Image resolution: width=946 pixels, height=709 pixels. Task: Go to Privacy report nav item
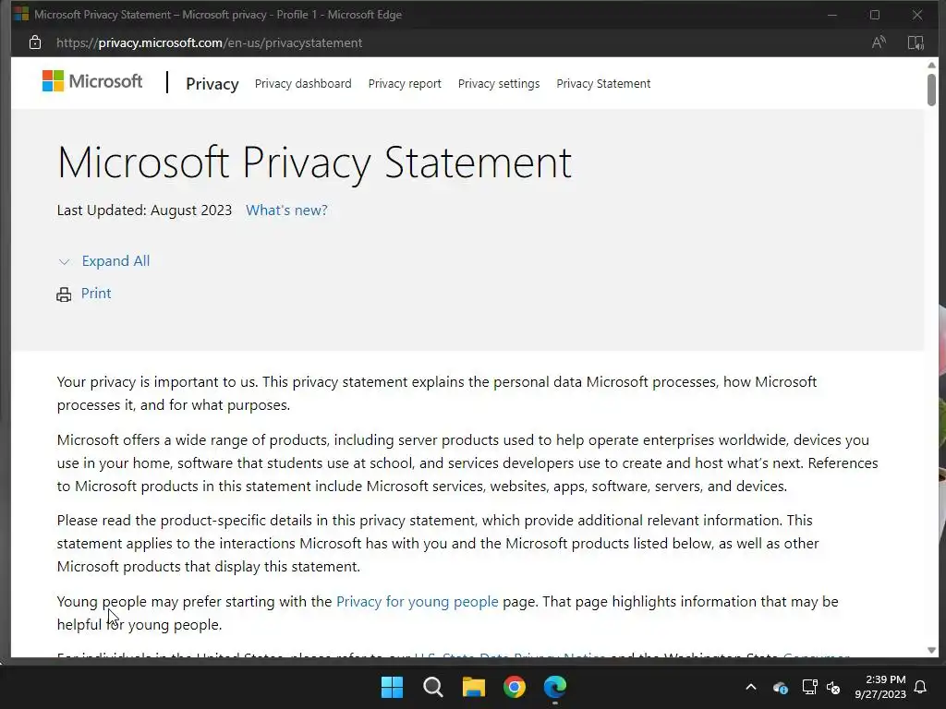405,84
